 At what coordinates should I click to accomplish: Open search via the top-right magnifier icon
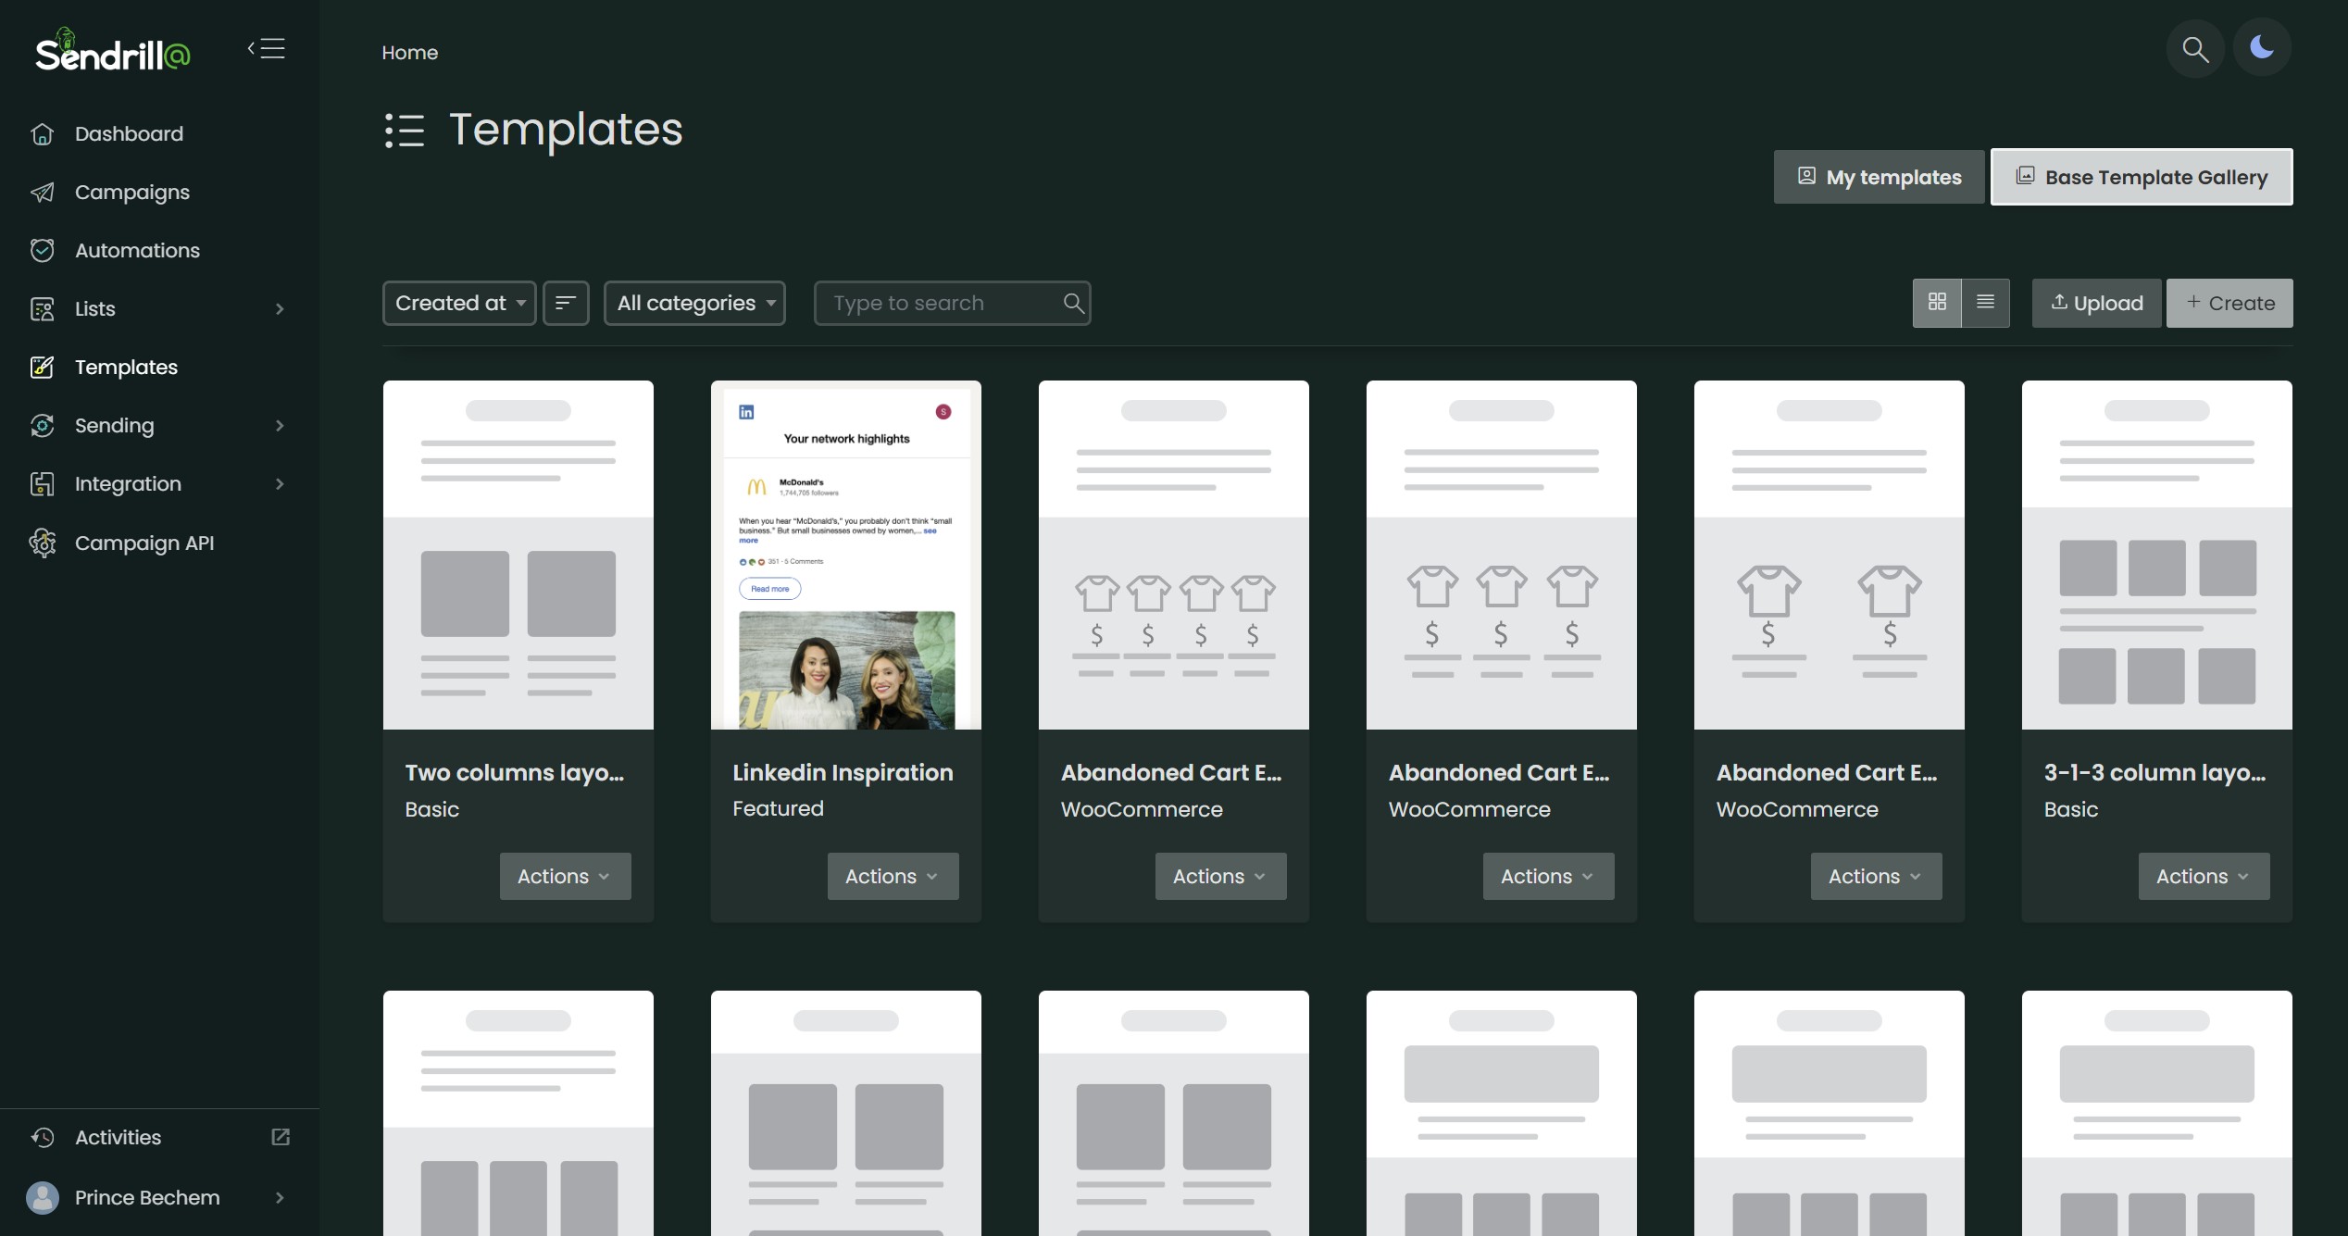pos(2194,49)
